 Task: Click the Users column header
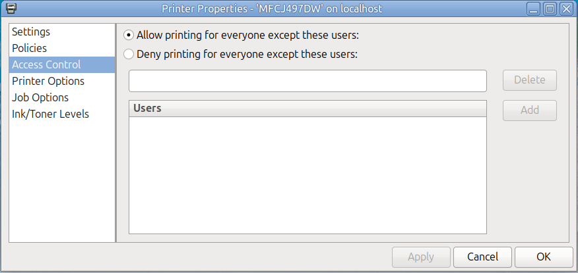pos(307,109)
